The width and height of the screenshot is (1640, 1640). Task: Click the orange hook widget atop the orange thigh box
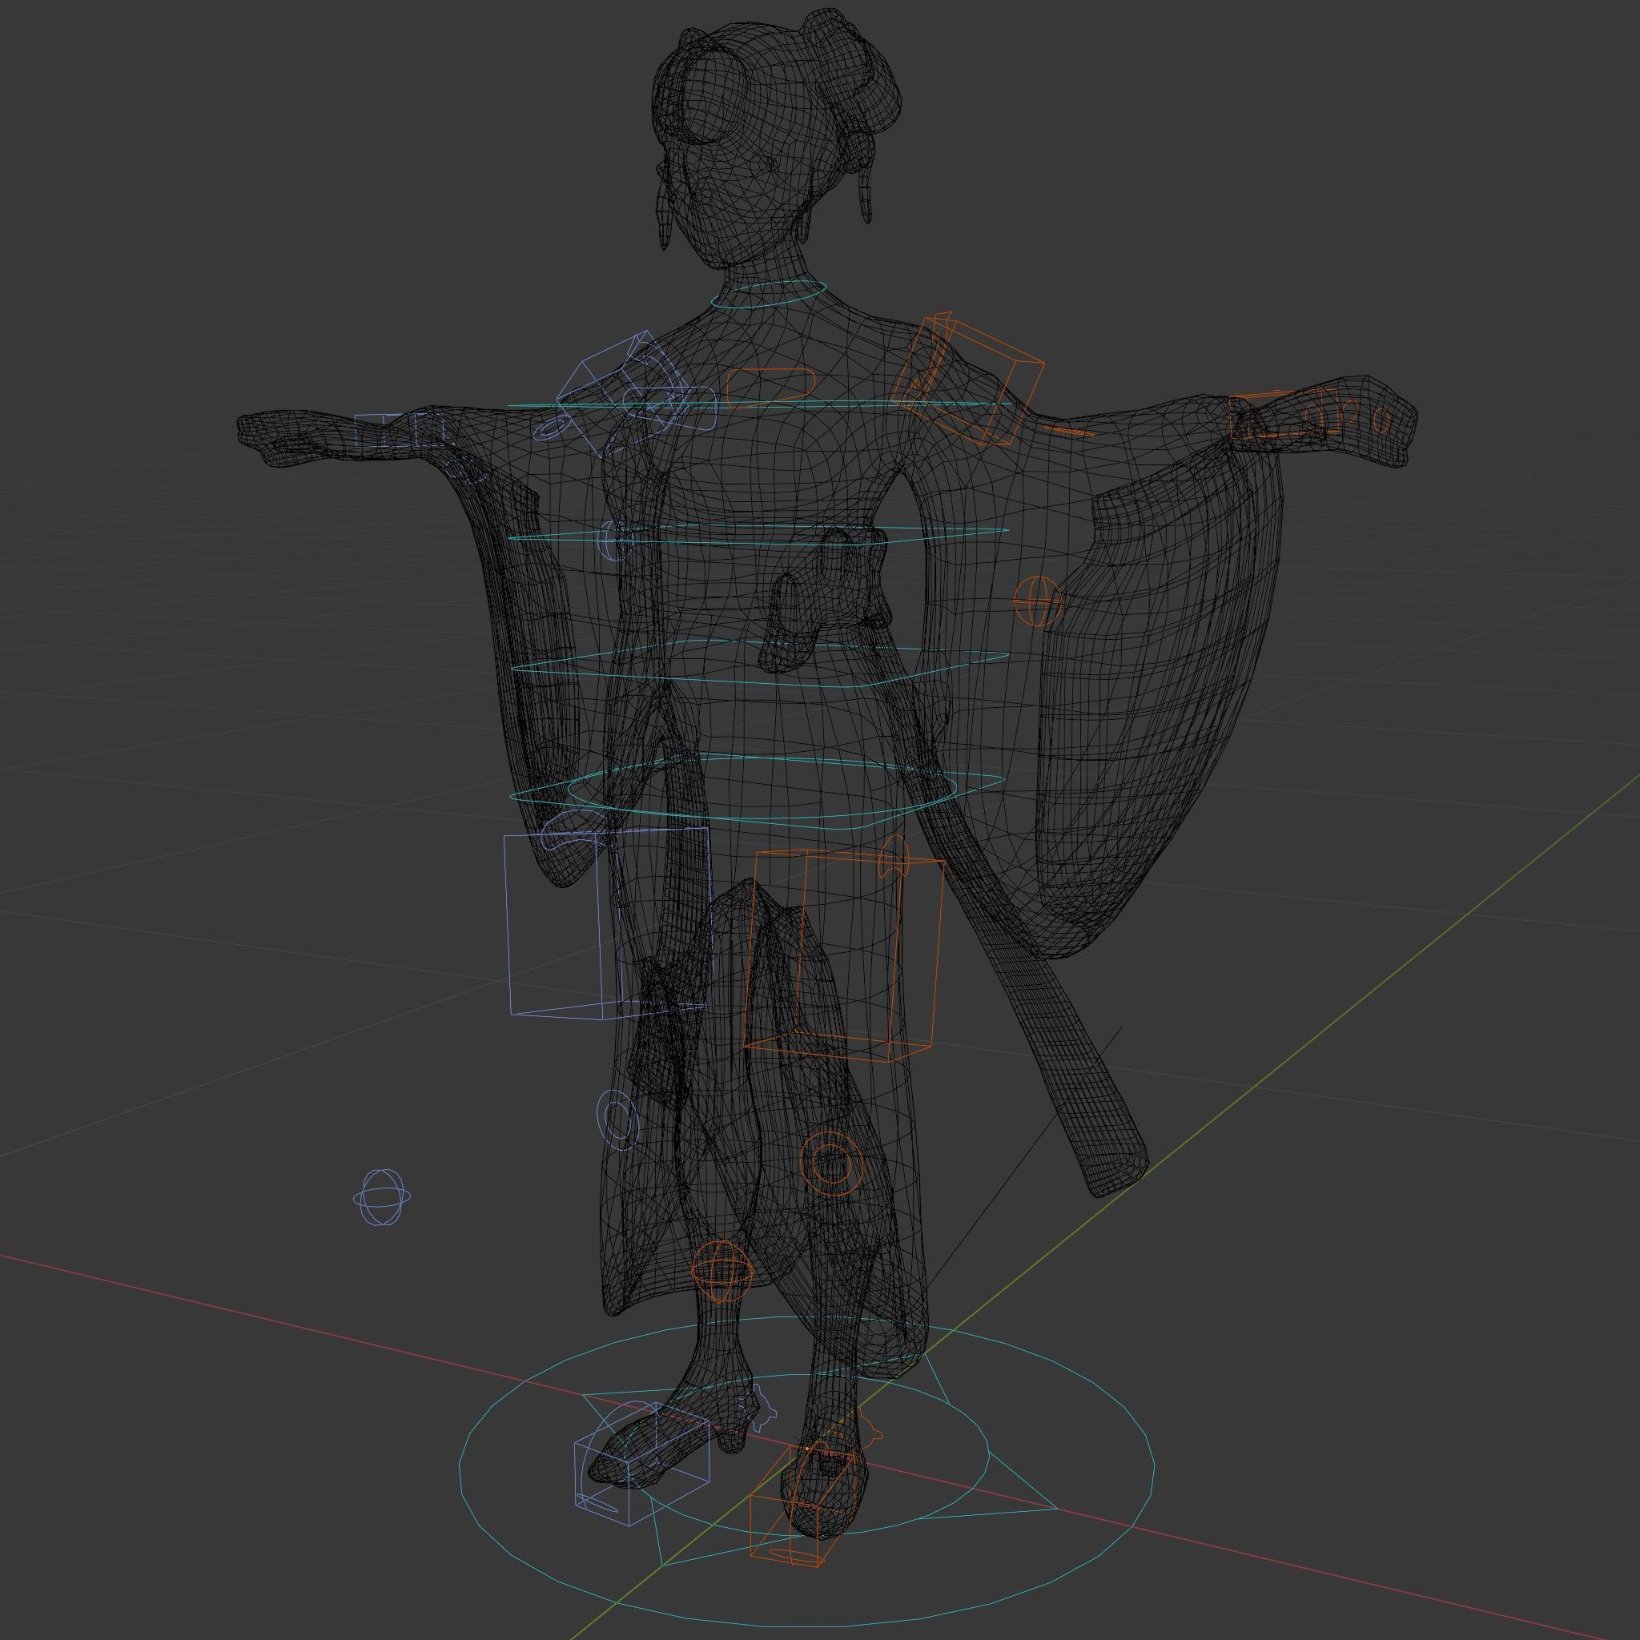point(894,856)
